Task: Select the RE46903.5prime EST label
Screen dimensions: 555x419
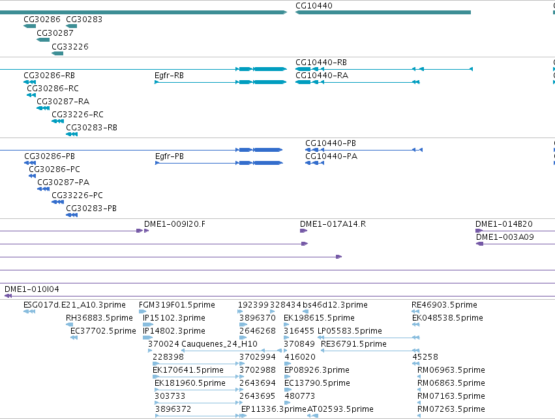Action: point(444,305)
